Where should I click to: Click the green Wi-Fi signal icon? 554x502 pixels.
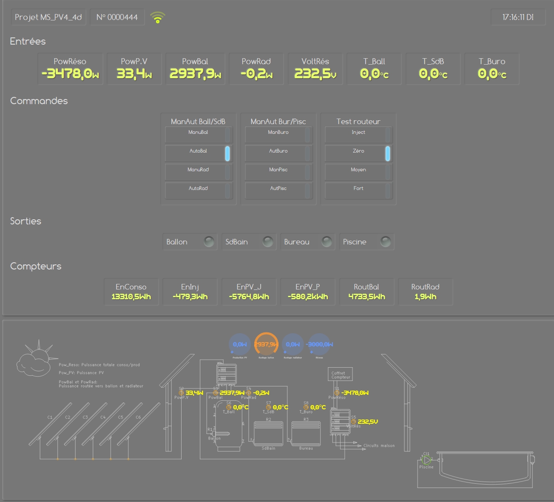157,17
